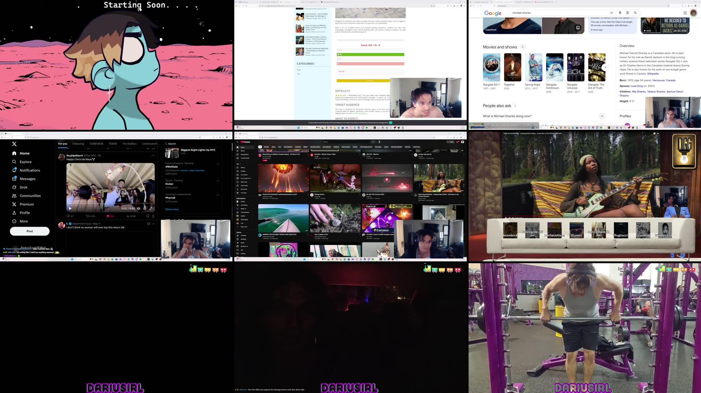The width and height of the screenshot is (701, 393).
Task: Clear the Google search query
Action: (611, 13)
